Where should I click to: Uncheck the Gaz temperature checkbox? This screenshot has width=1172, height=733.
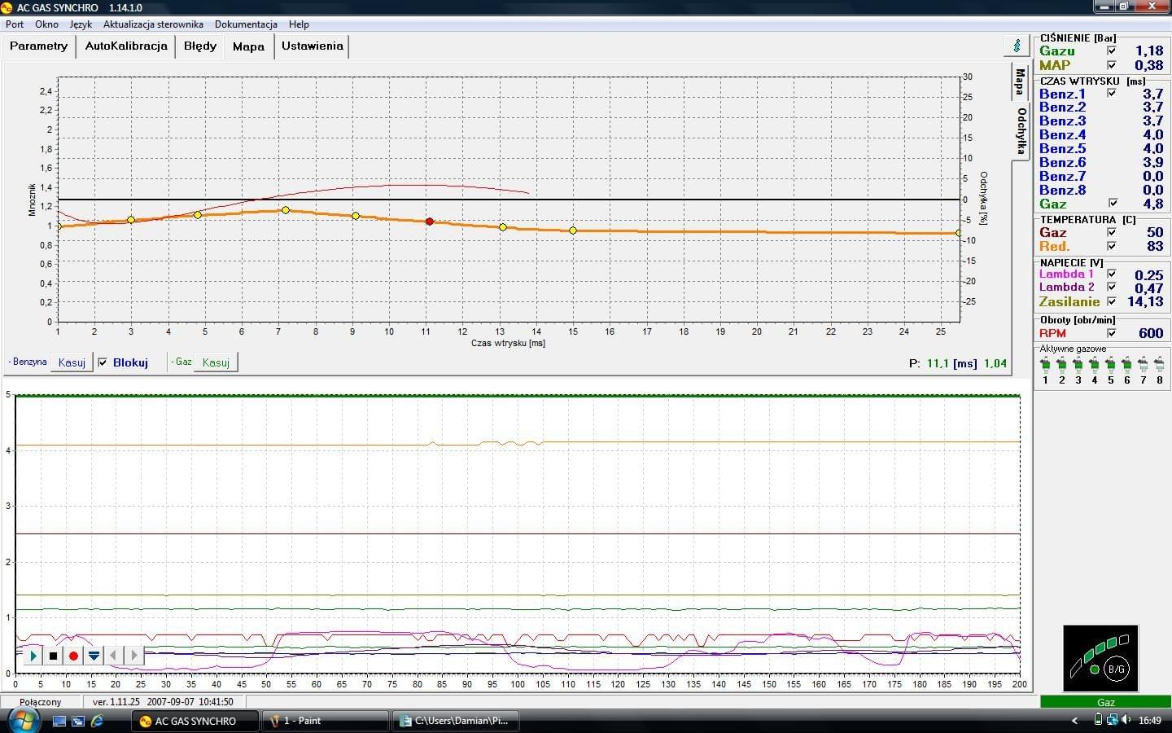1112,232
